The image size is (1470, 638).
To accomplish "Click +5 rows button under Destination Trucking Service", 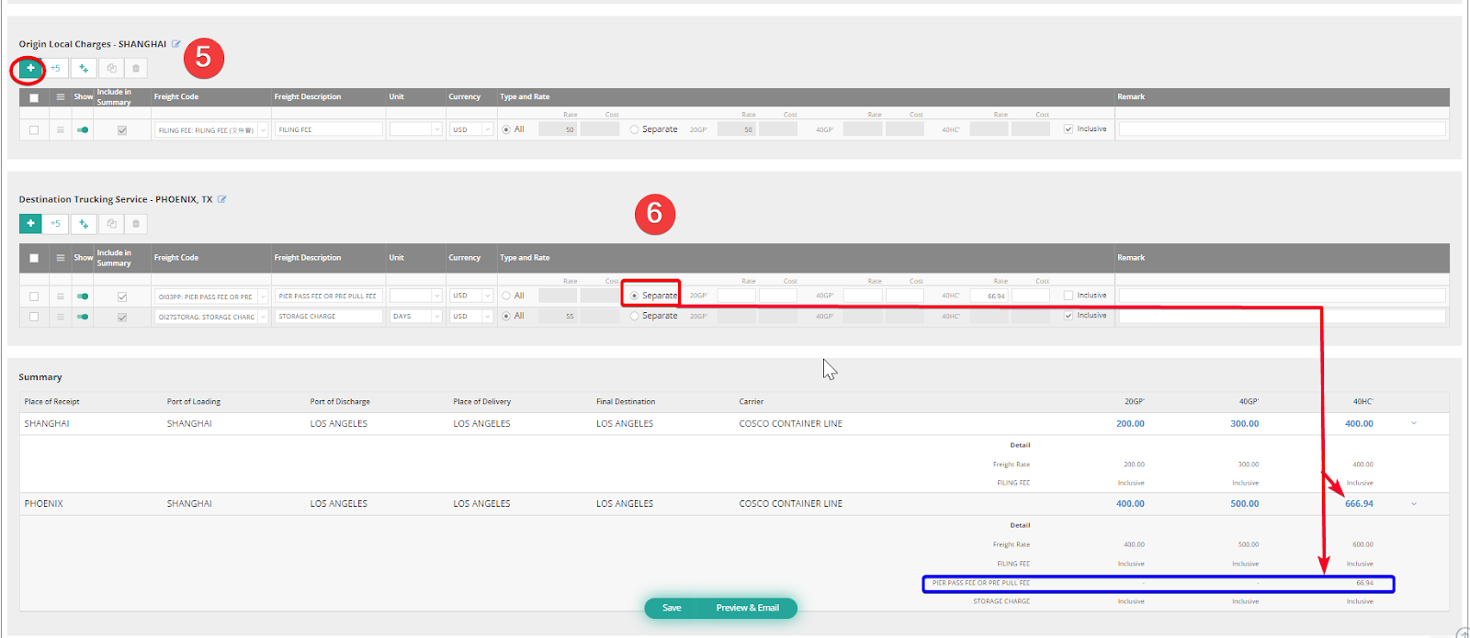I will point(55,223).
